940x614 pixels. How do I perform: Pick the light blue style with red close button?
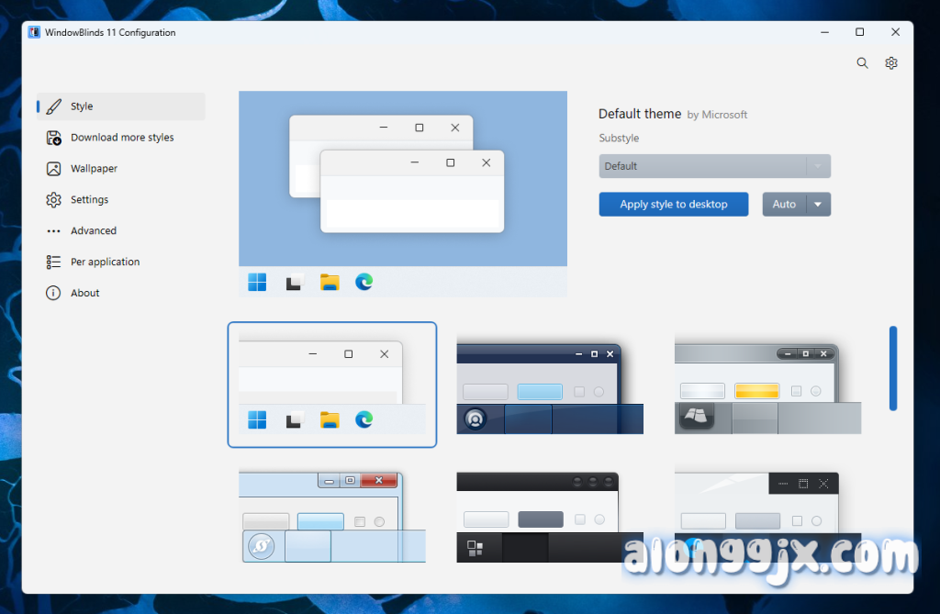pyautogui.click(x=331, y=516)
